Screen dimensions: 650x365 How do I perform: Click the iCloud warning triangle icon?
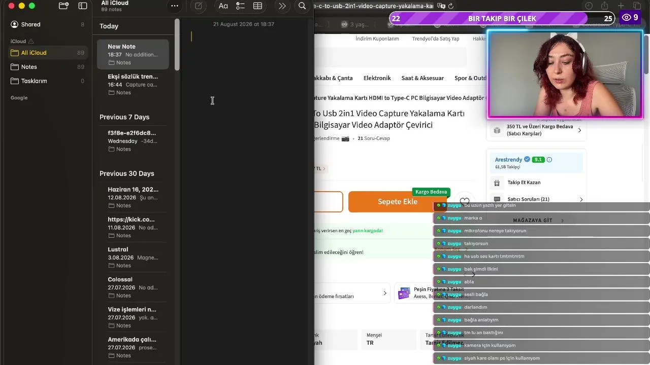[31, 41]
